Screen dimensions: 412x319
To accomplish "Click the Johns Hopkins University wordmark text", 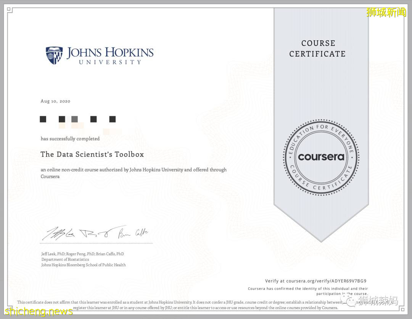I will tap(110, 56).
